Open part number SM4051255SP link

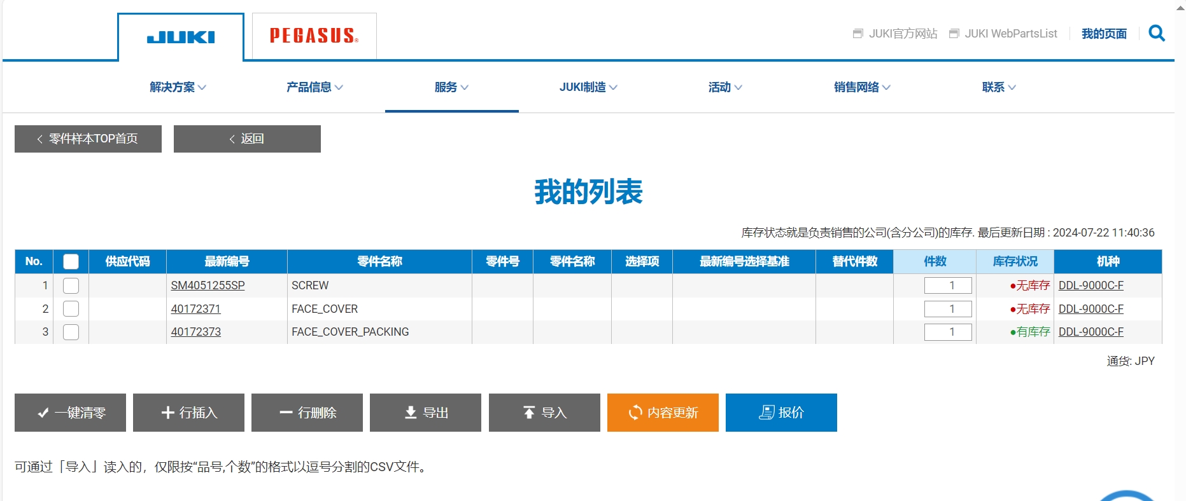click(208, 285)
